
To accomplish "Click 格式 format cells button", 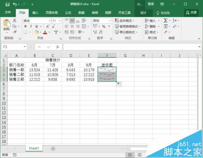I will (x=150, y=32).
